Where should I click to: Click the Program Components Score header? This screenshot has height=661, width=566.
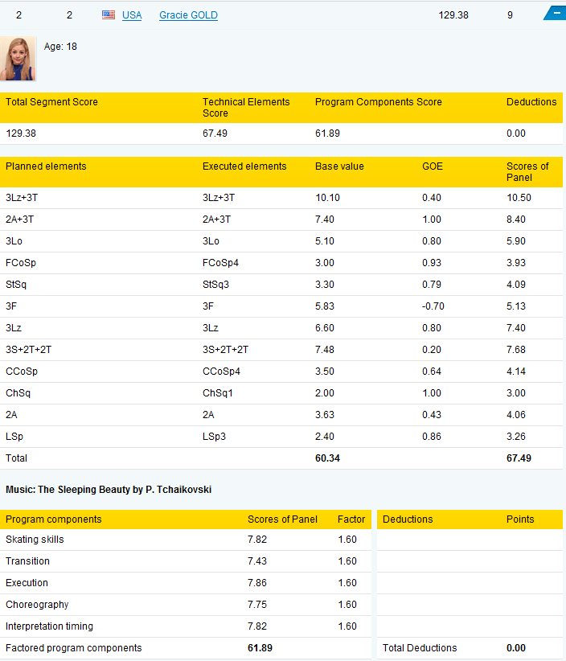379,102
